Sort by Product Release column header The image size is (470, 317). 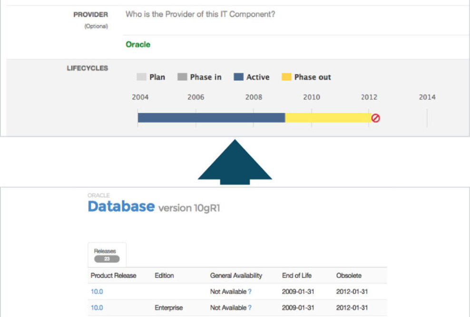[x=113, y=276]
